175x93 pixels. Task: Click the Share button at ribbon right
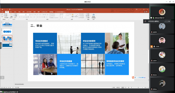click(x=146, y=12)
